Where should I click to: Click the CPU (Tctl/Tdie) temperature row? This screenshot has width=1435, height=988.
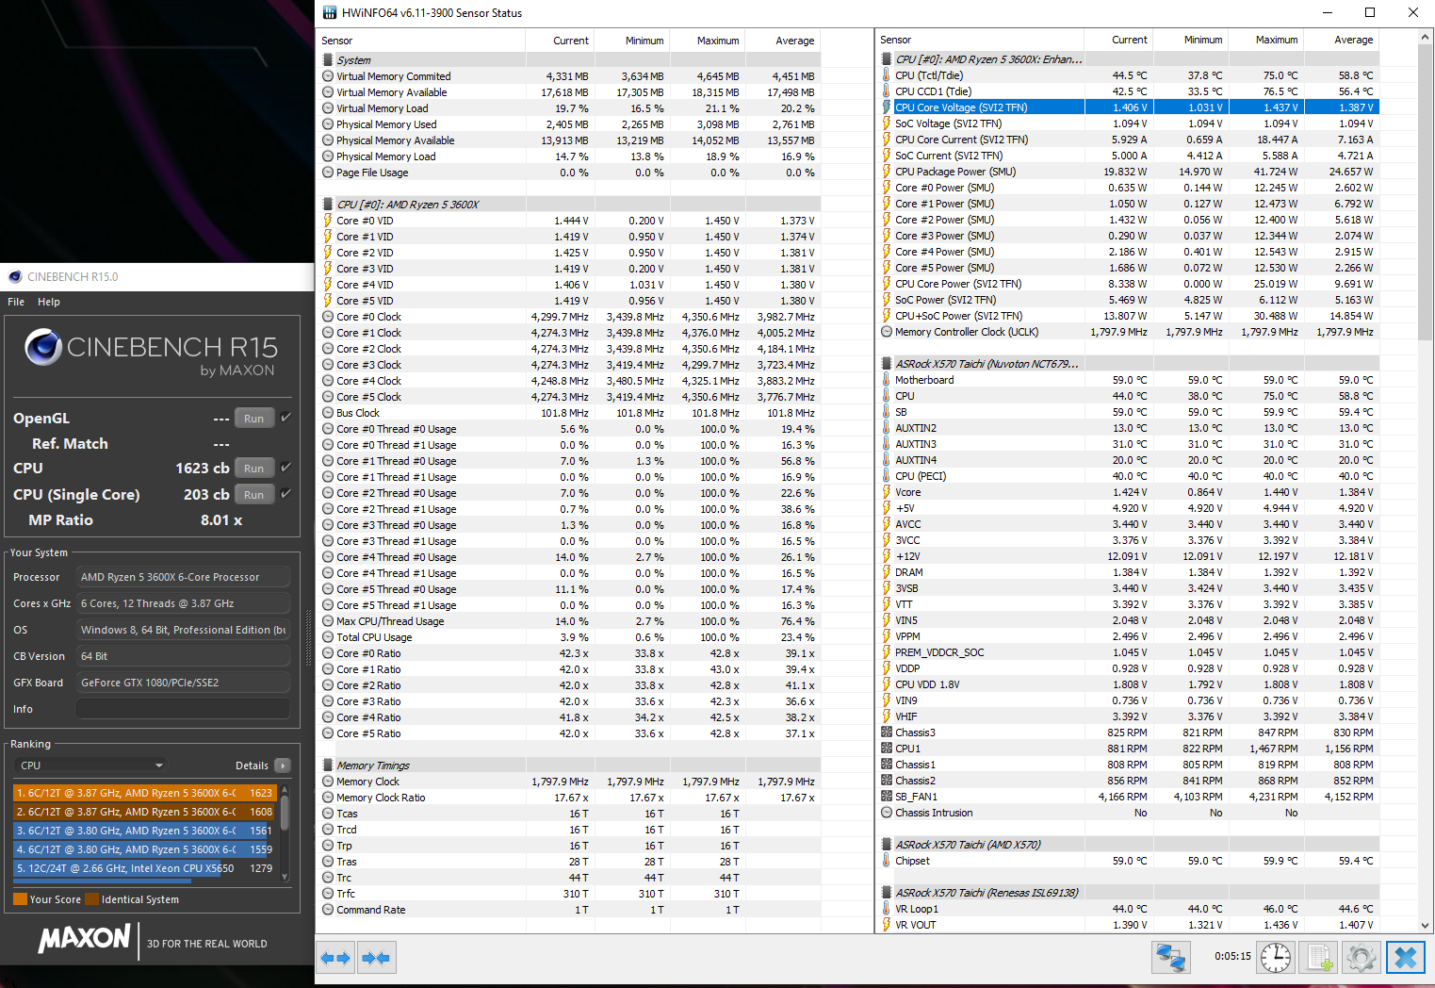coord(1129,75)
